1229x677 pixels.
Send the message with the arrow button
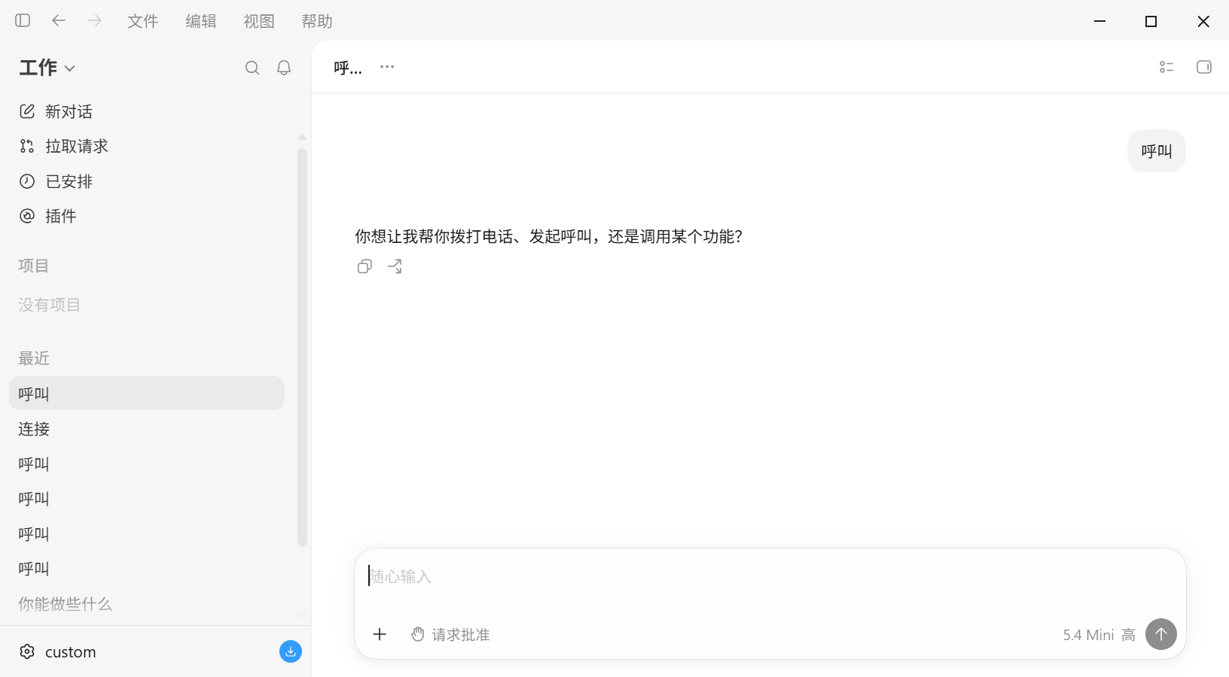coord(1161,634)
